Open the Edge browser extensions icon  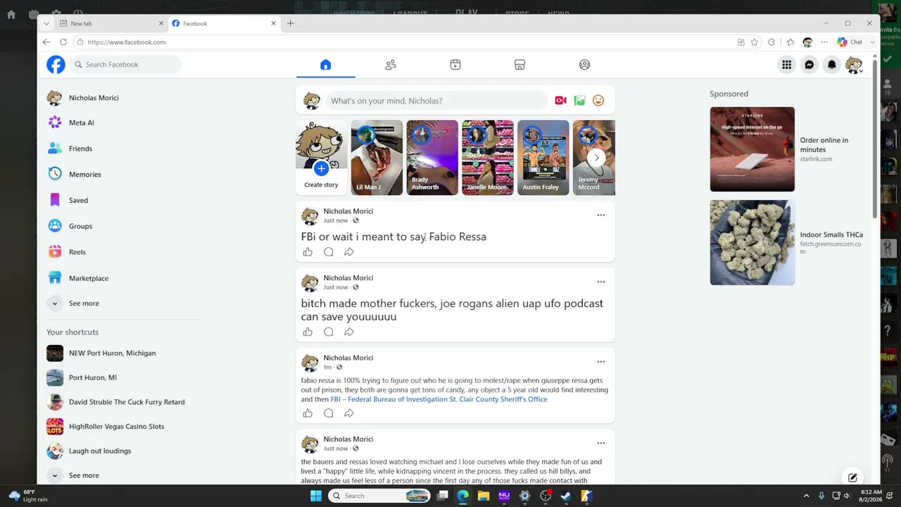tap(771, 42)
